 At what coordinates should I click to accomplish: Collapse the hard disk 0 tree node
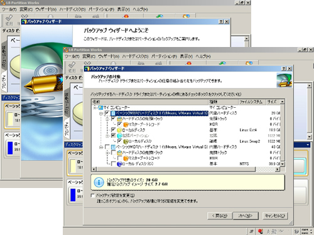pyautogui.click(x=101, y=113)
